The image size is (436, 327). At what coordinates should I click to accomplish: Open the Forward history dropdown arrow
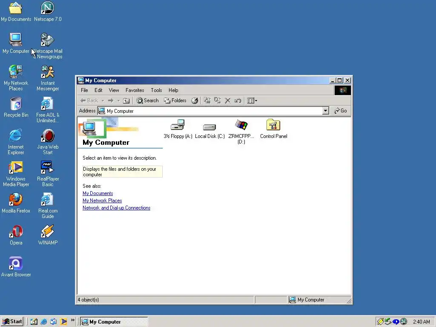point(118,100)
